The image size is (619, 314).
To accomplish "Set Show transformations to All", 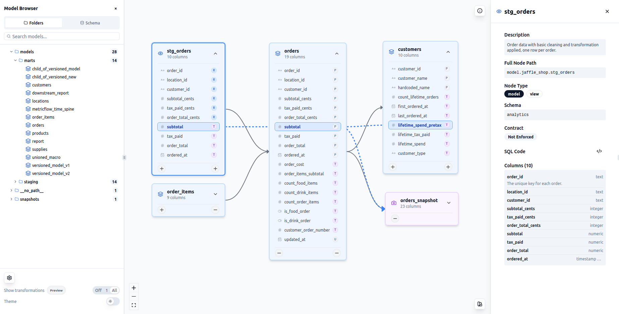I will pos(115,291).
